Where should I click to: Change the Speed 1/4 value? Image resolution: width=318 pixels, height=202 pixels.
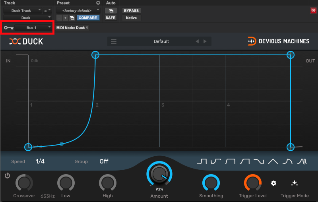pyautogui.click(x=40, y=161)
